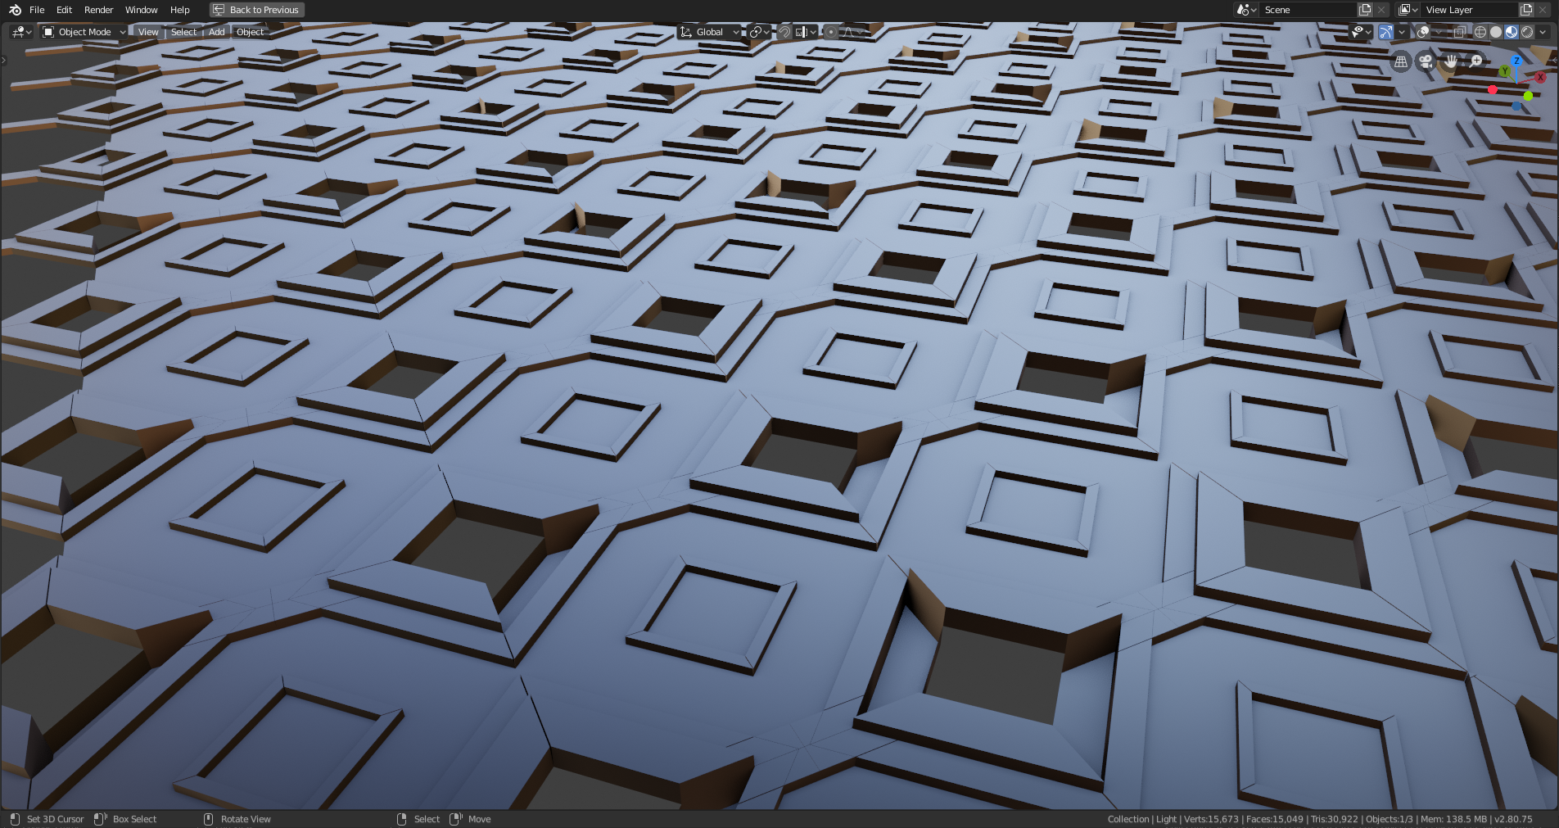Toggle the camera view icon
This screenshot has width=1559, height=828.
1426,61
